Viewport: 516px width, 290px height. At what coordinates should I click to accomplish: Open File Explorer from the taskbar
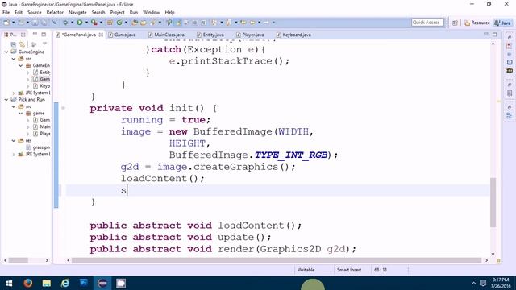(x=47, y=283)
